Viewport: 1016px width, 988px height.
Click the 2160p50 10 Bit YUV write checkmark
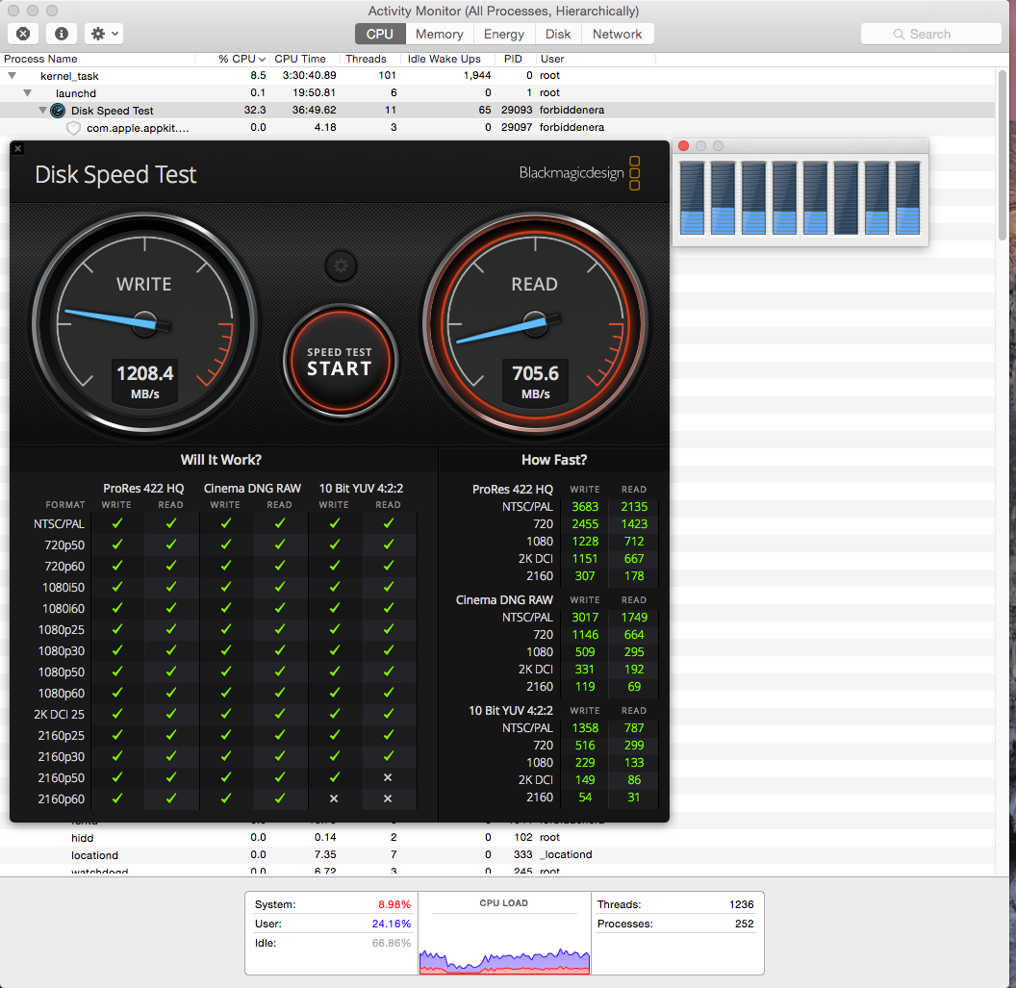pyautogui.click(x=335, y=776)
